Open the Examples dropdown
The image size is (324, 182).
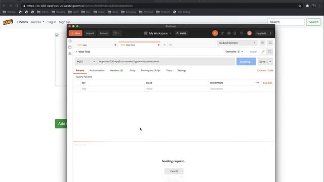click(234, 52)
